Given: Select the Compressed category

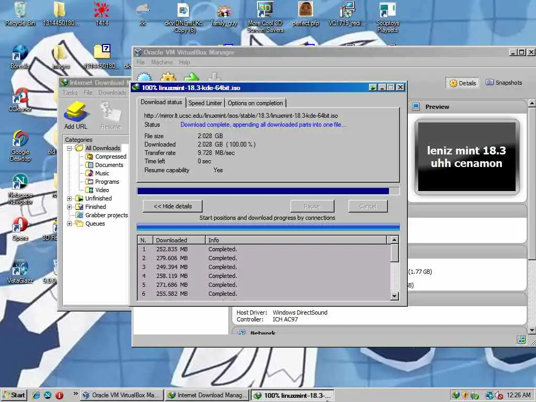Looking at the screenshot, I should click(106, 157).
